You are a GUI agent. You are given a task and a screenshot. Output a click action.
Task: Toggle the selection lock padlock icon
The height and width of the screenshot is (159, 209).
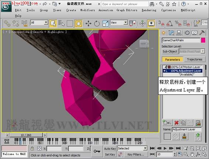pos(32,148)
